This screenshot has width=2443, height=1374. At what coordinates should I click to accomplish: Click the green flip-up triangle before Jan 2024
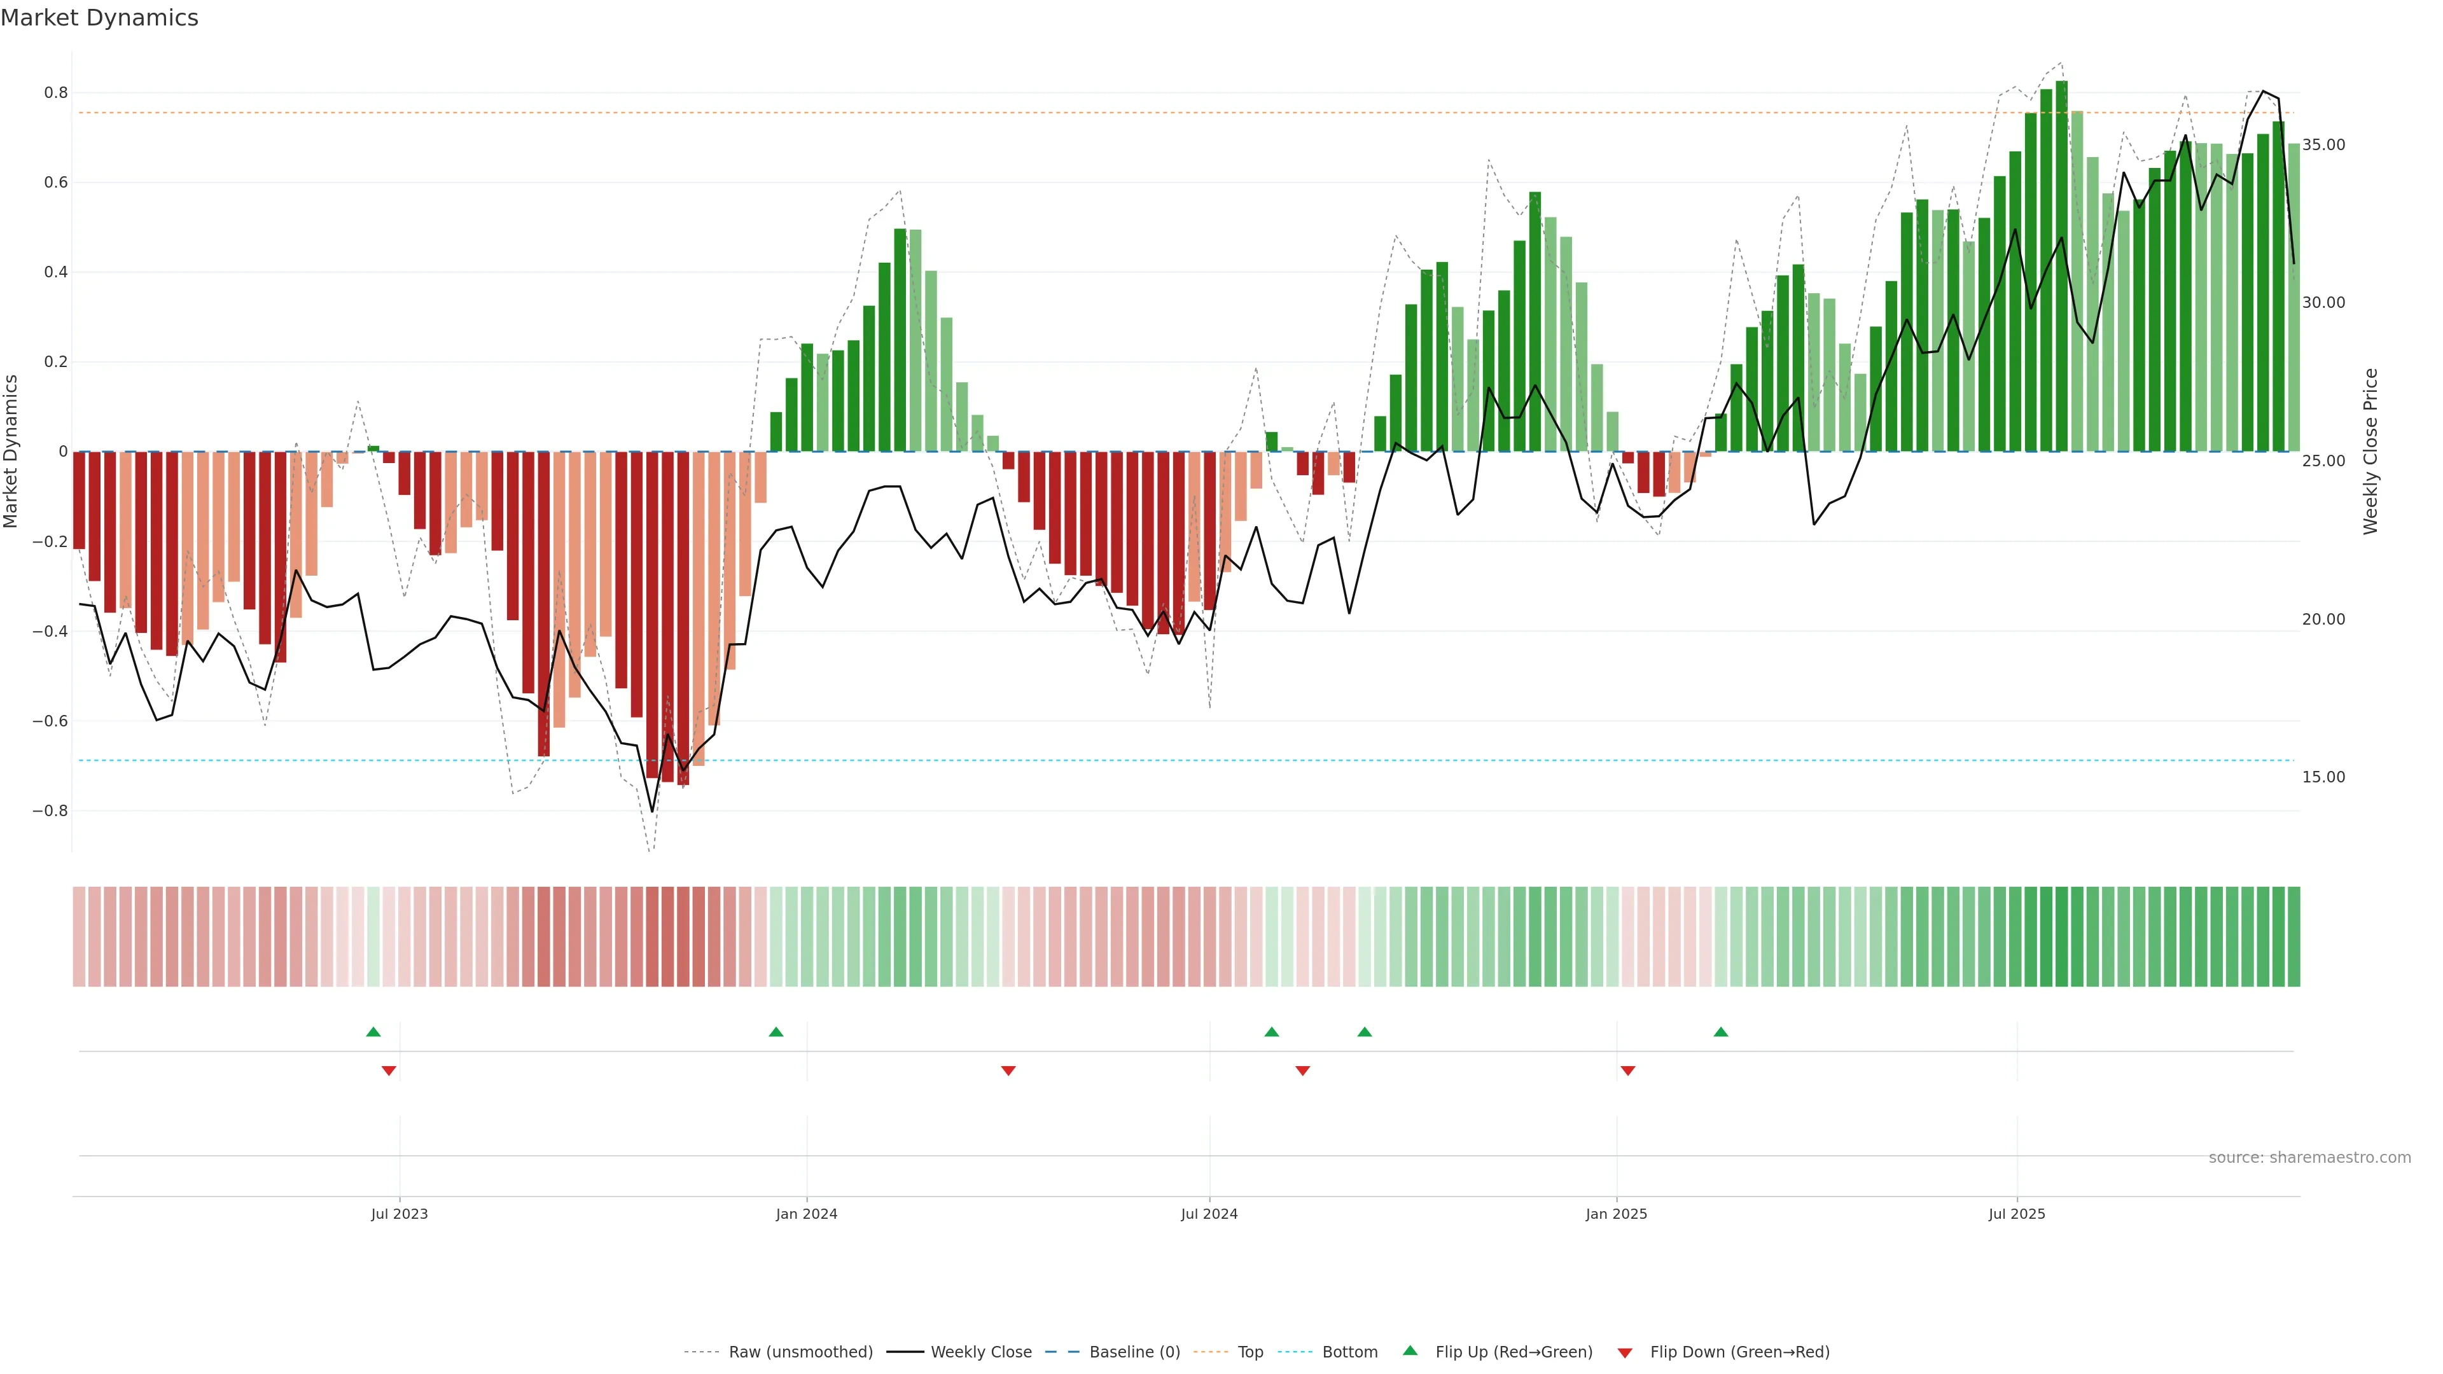[776, 1032]
